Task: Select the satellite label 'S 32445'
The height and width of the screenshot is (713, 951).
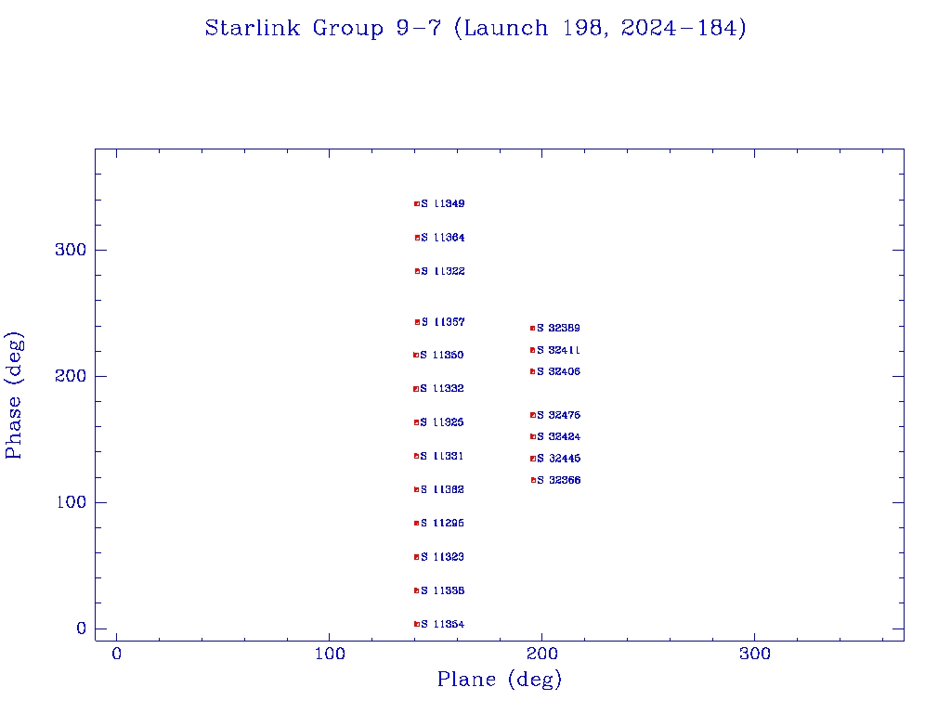Action: click(x=558, y=459)
